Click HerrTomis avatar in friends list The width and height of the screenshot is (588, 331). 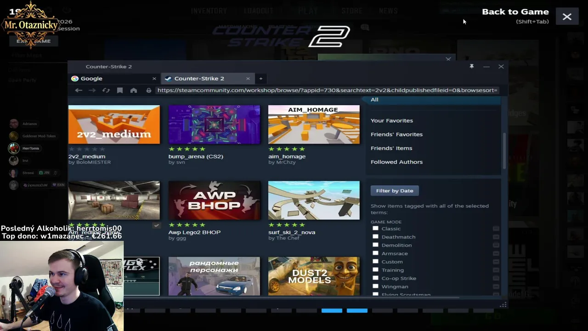pyautogui.click(x=14, y=148)
